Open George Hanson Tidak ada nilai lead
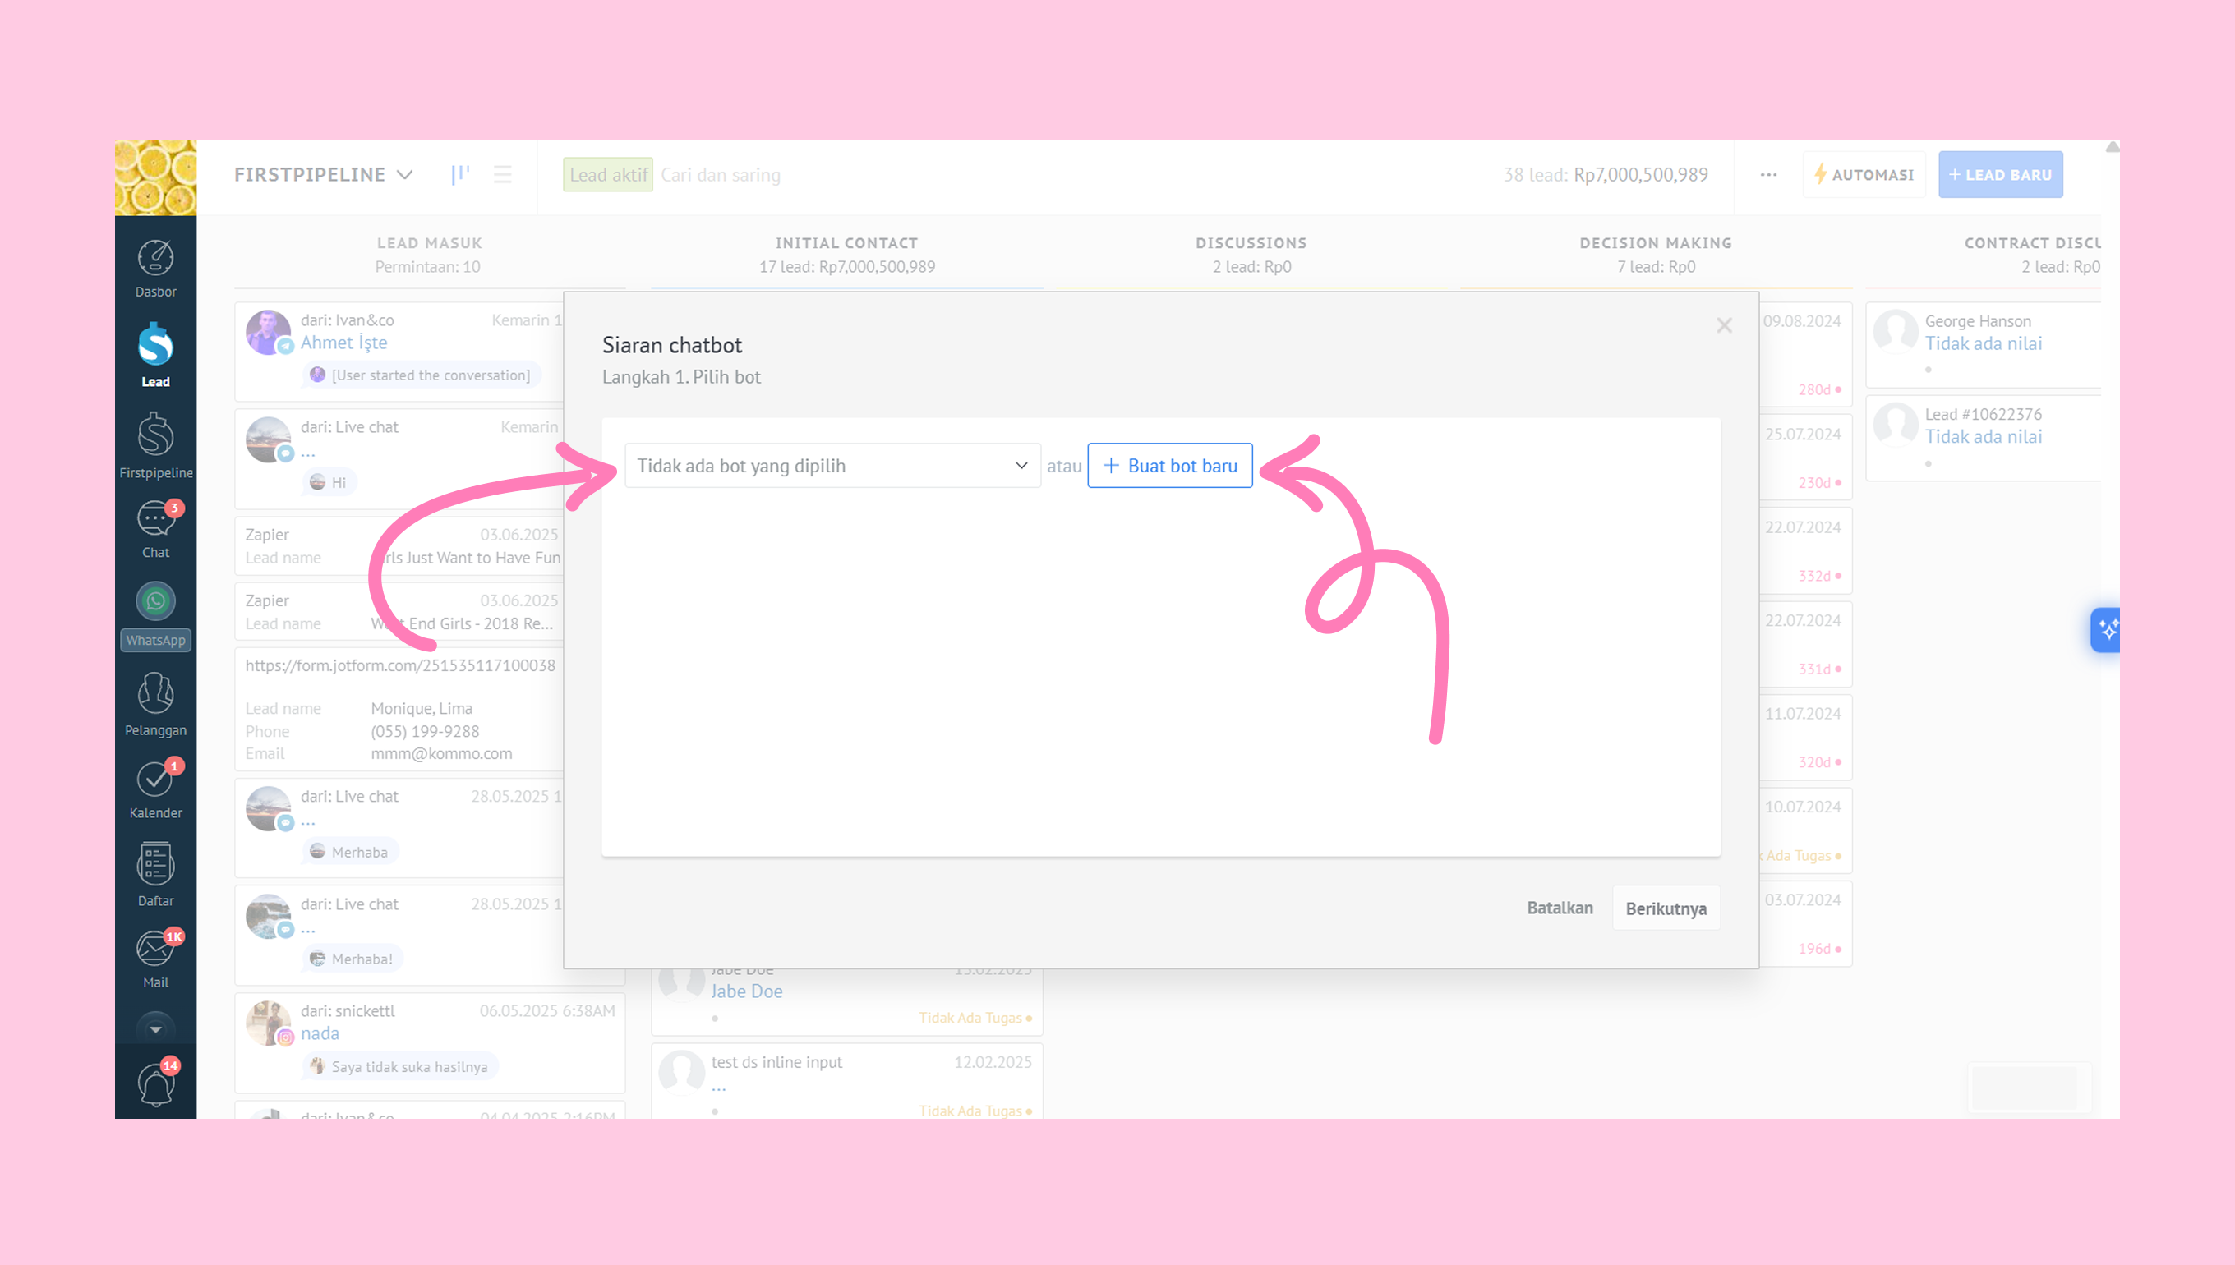Screen dimensions: 2235x1265 tap(1984, 345)
